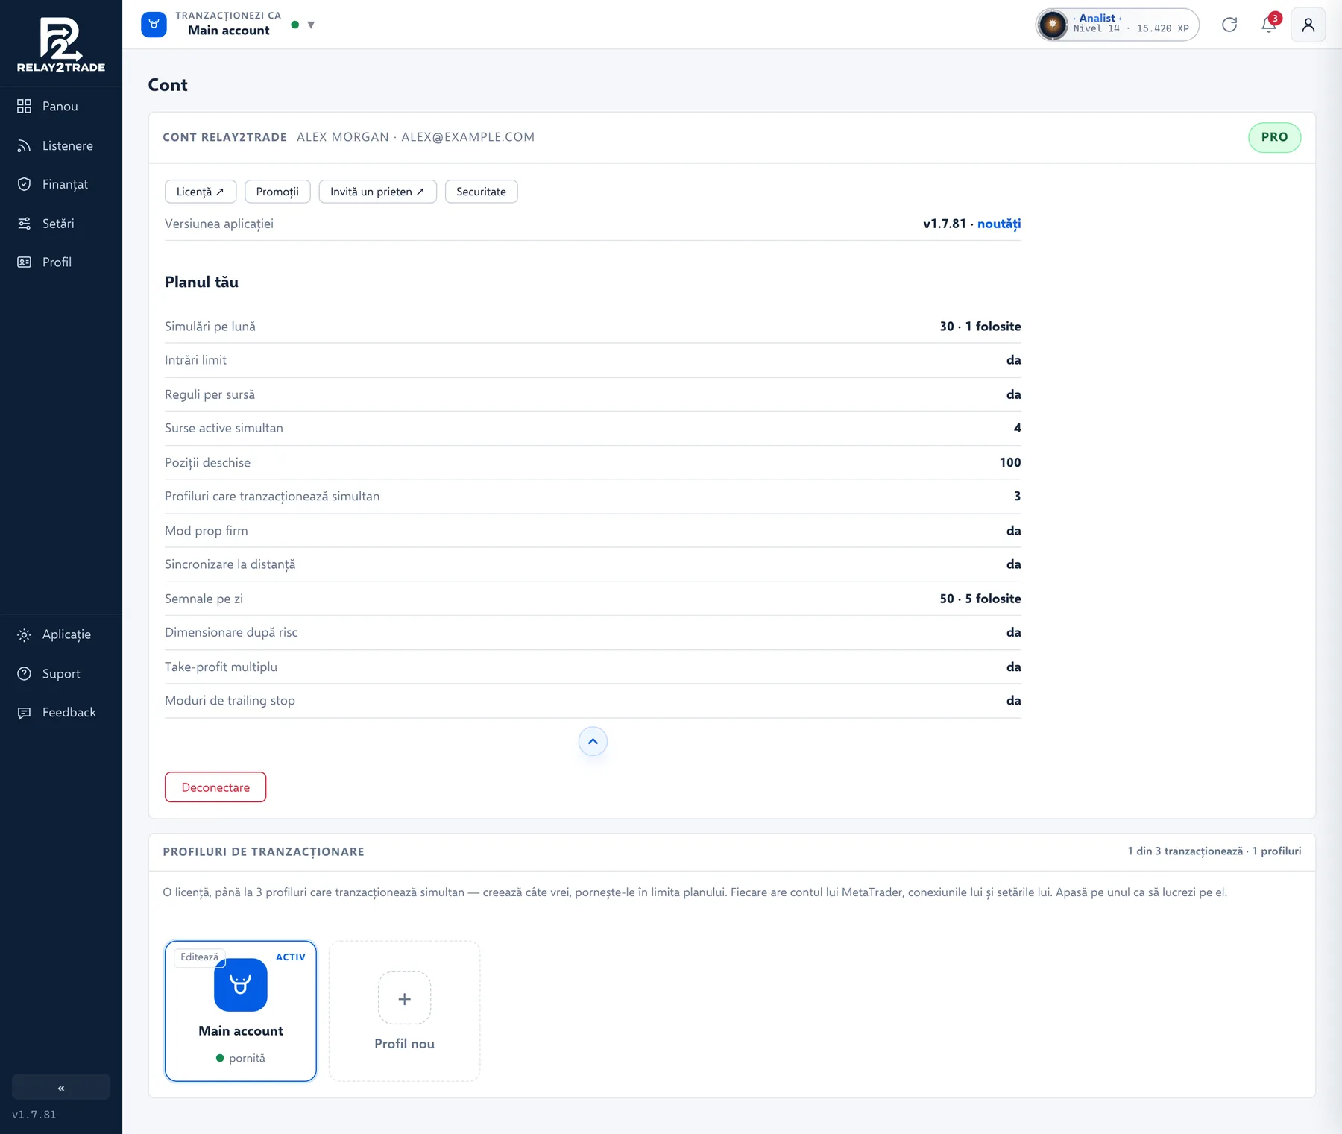Image resolution: width=1342 pixels, height=1134 pixels.
Task: Click 'Moduri de trailing stop' label
Action: click(x=230, y=701)
